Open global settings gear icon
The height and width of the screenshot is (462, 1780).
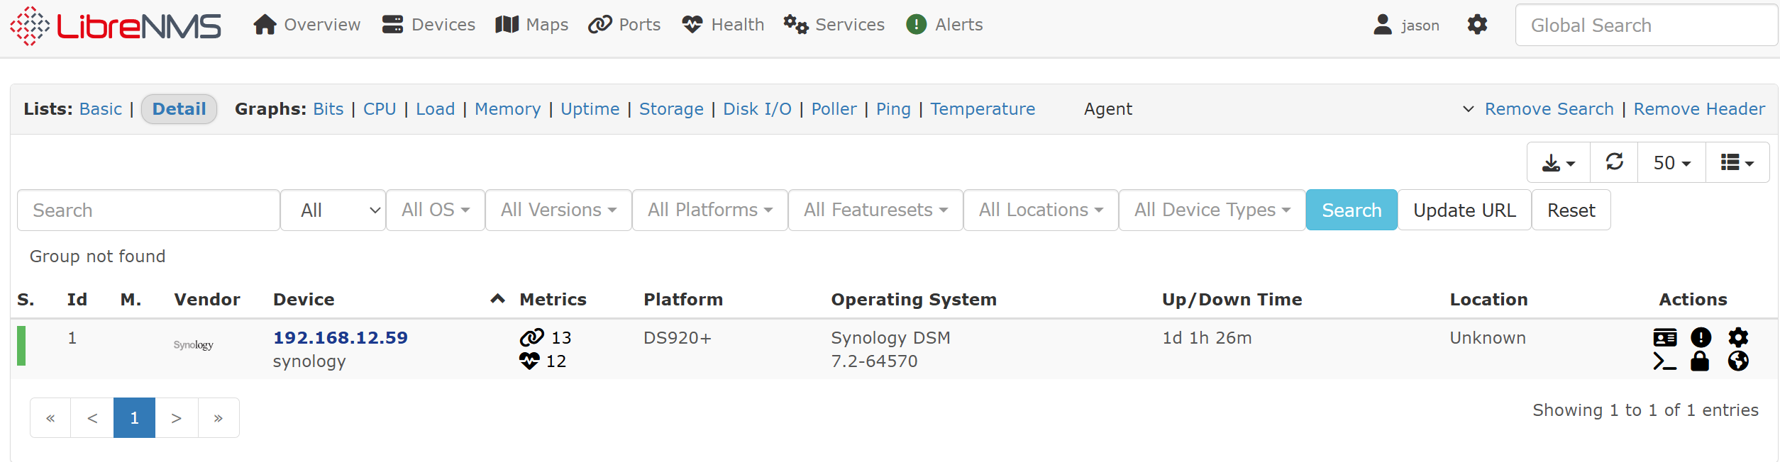pyautogui.click(x=1477, y=25)
